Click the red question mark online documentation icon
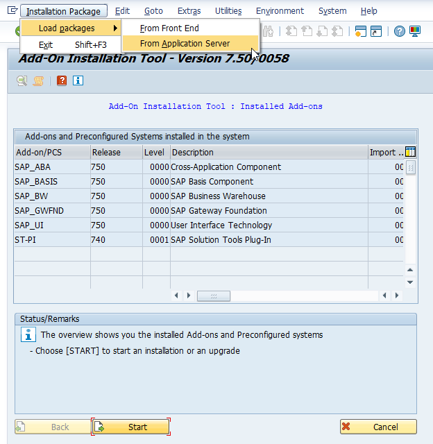The height and width of the screenshot is (444, 433). 62,80
